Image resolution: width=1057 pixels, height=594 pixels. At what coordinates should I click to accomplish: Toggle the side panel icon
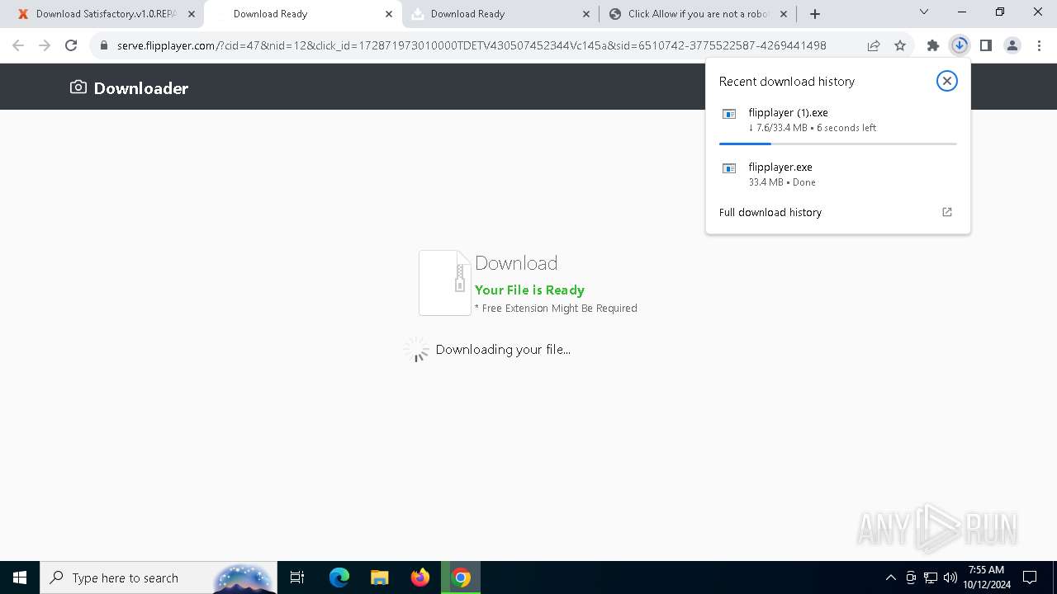coord(986,45)
